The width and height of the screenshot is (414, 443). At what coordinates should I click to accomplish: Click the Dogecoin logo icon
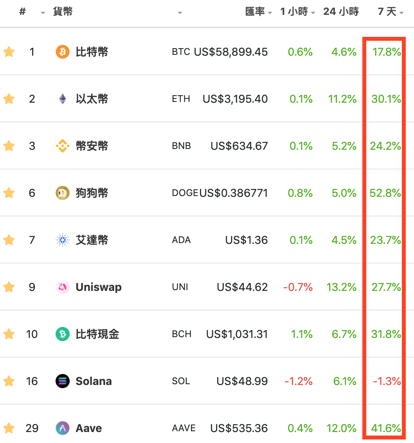coord(63,193)
